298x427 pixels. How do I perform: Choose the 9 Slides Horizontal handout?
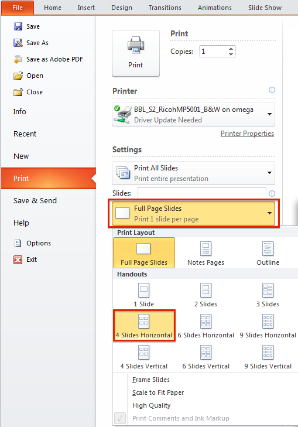click(x=268, y=326)
